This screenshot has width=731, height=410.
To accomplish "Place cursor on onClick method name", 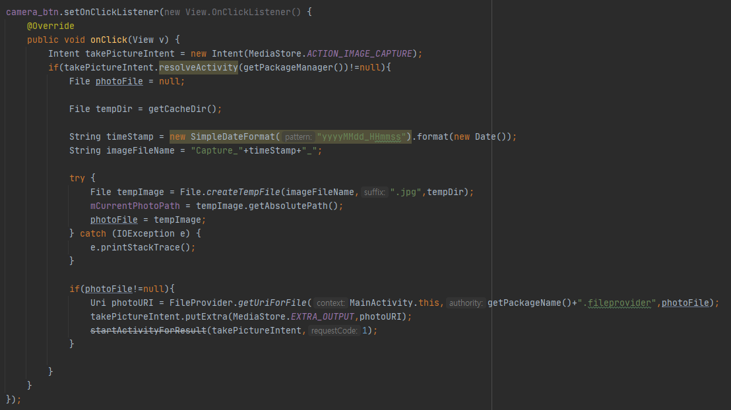I will pos(109,40).
